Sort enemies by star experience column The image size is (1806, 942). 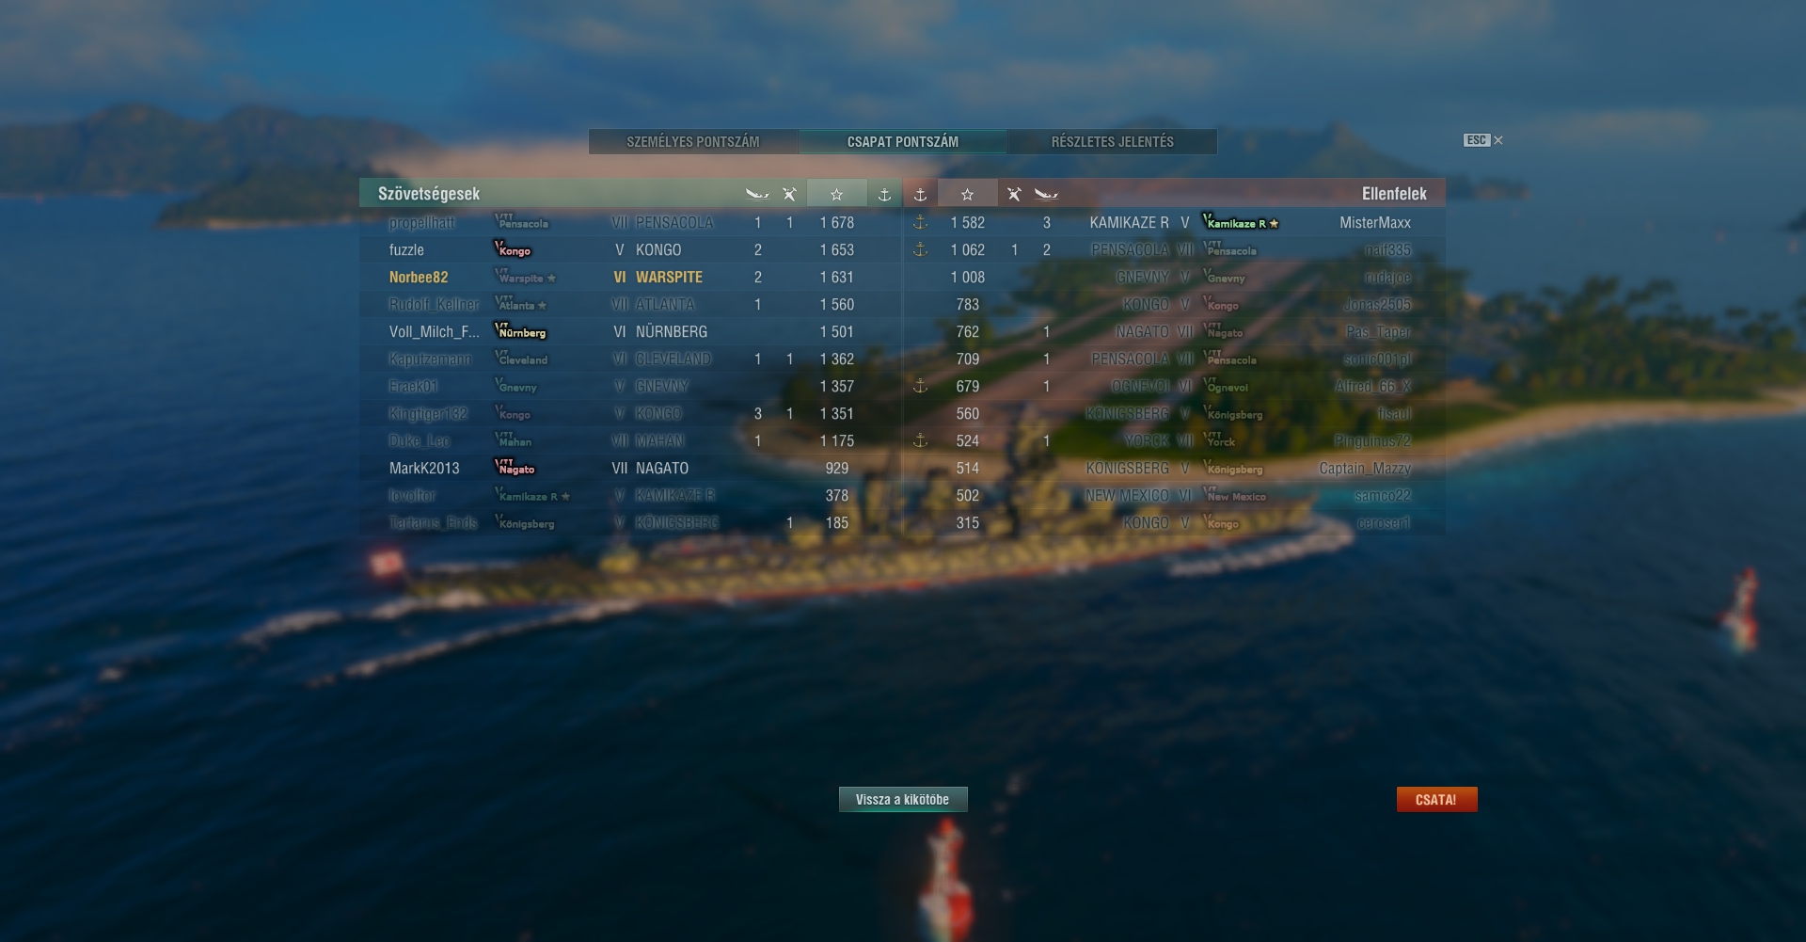click(967, 194)
